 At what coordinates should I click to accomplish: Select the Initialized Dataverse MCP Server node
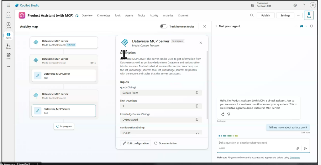(x=64, y=43)
